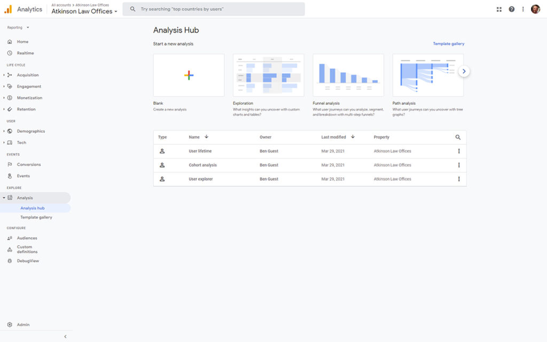Click the DebugView bug icon
Screen dimensions: 547x342
10,261
